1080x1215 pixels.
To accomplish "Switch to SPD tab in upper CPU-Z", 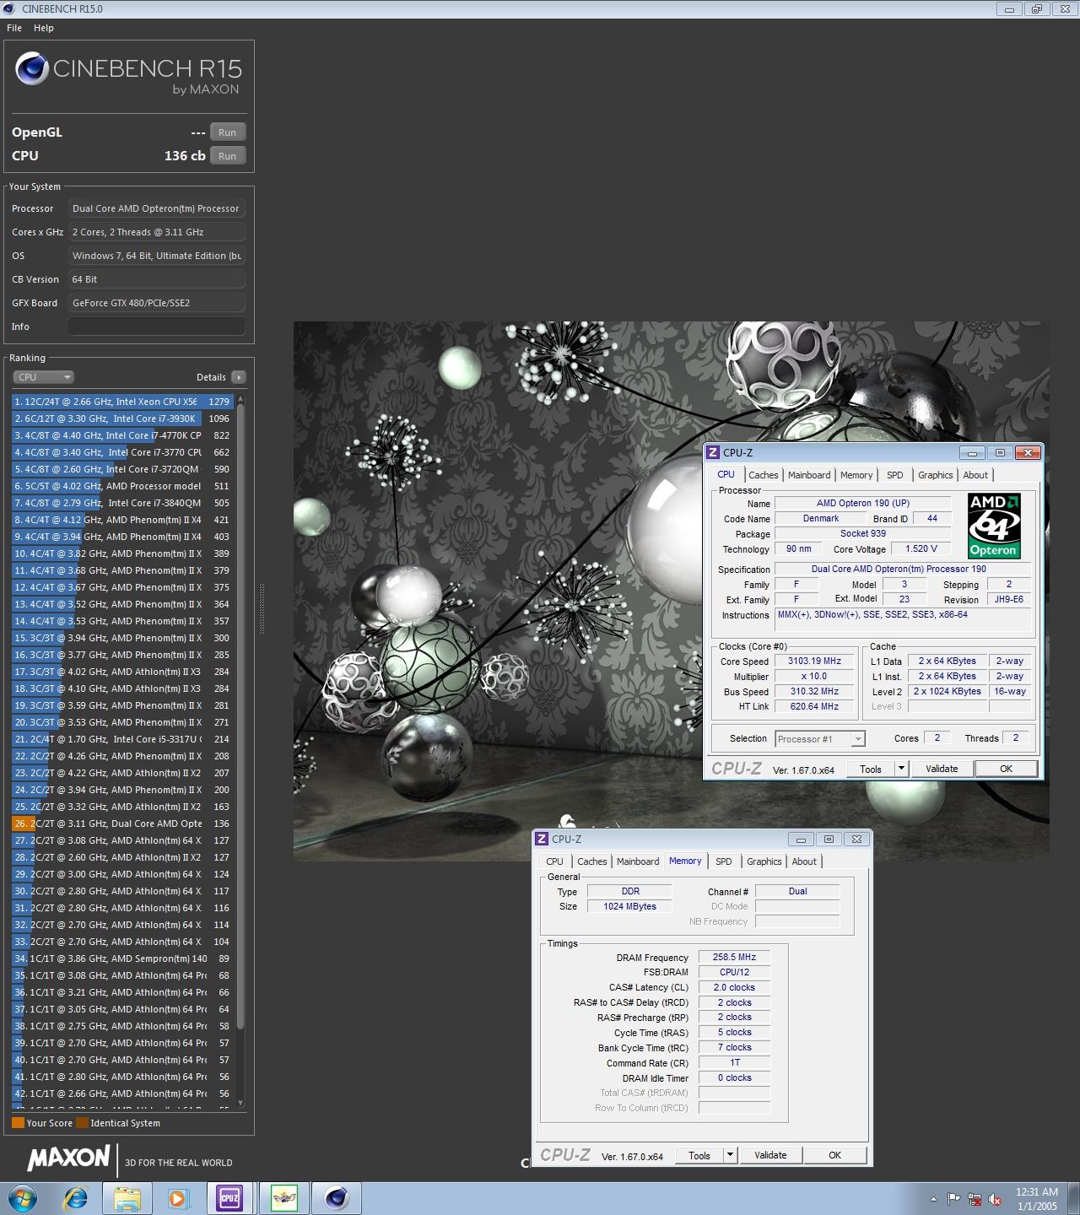I will click(x=895, y=475).
